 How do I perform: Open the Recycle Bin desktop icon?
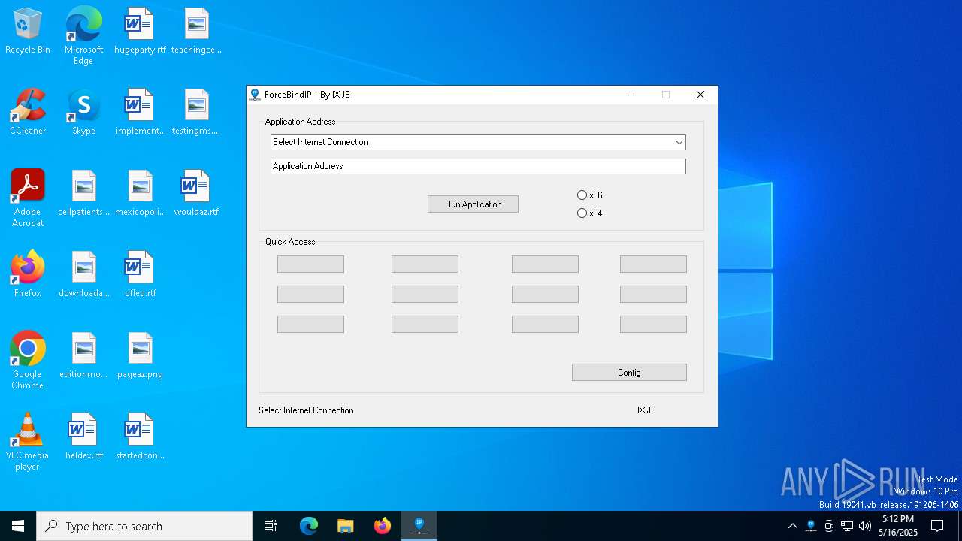(x=28, y=32)
